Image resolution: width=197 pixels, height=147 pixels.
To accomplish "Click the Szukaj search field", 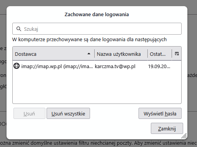I will point(97,29).
